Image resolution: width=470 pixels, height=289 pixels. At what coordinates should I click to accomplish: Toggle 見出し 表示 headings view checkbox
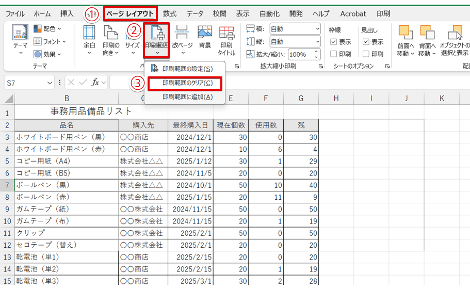click(366, 42)
